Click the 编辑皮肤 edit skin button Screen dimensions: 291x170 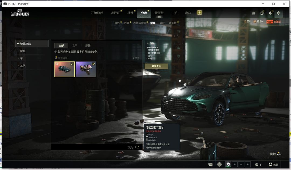point(156,66)
